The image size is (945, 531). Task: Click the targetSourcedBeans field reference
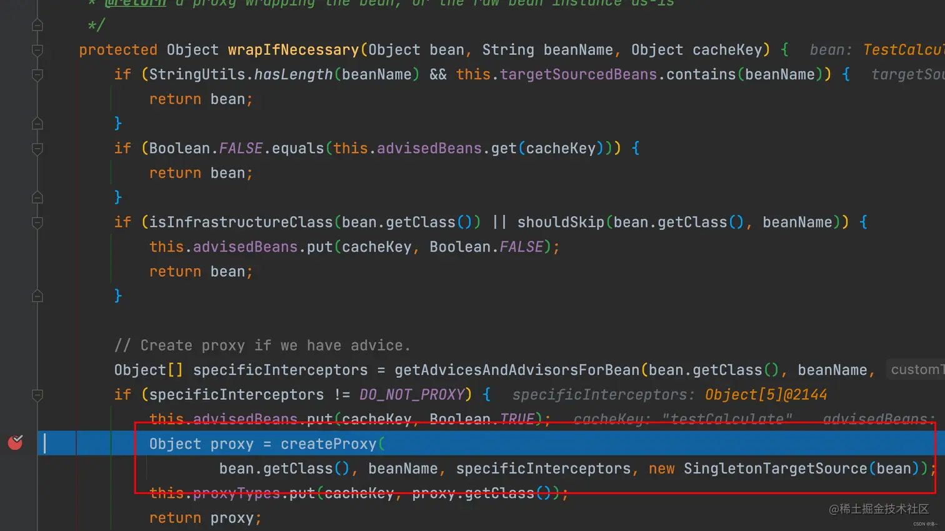pyautogui.click(x=578, y=74)
